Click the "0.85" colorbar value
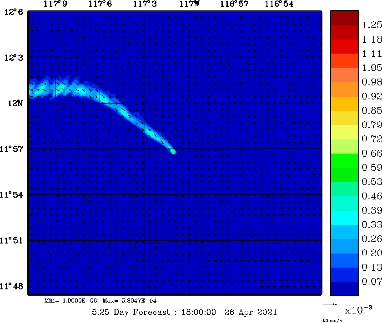 pos(372,111)
